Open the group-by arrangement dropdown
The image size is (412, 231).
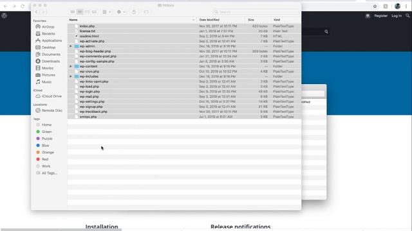(x=107, y=12)
